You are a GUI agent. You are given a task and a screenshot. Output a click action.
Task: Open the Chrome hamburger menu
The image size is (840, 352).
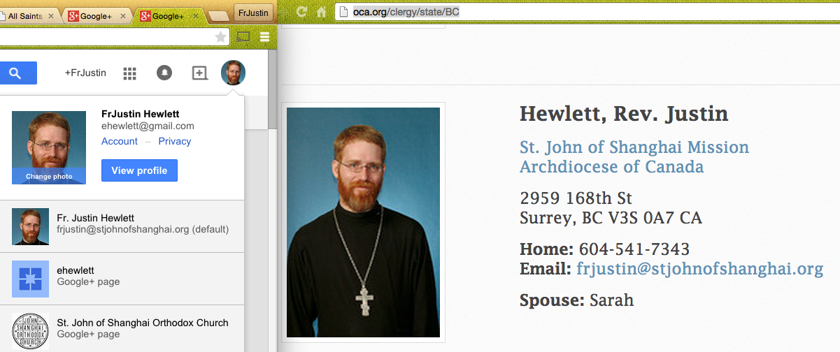[x=264, y=37]
